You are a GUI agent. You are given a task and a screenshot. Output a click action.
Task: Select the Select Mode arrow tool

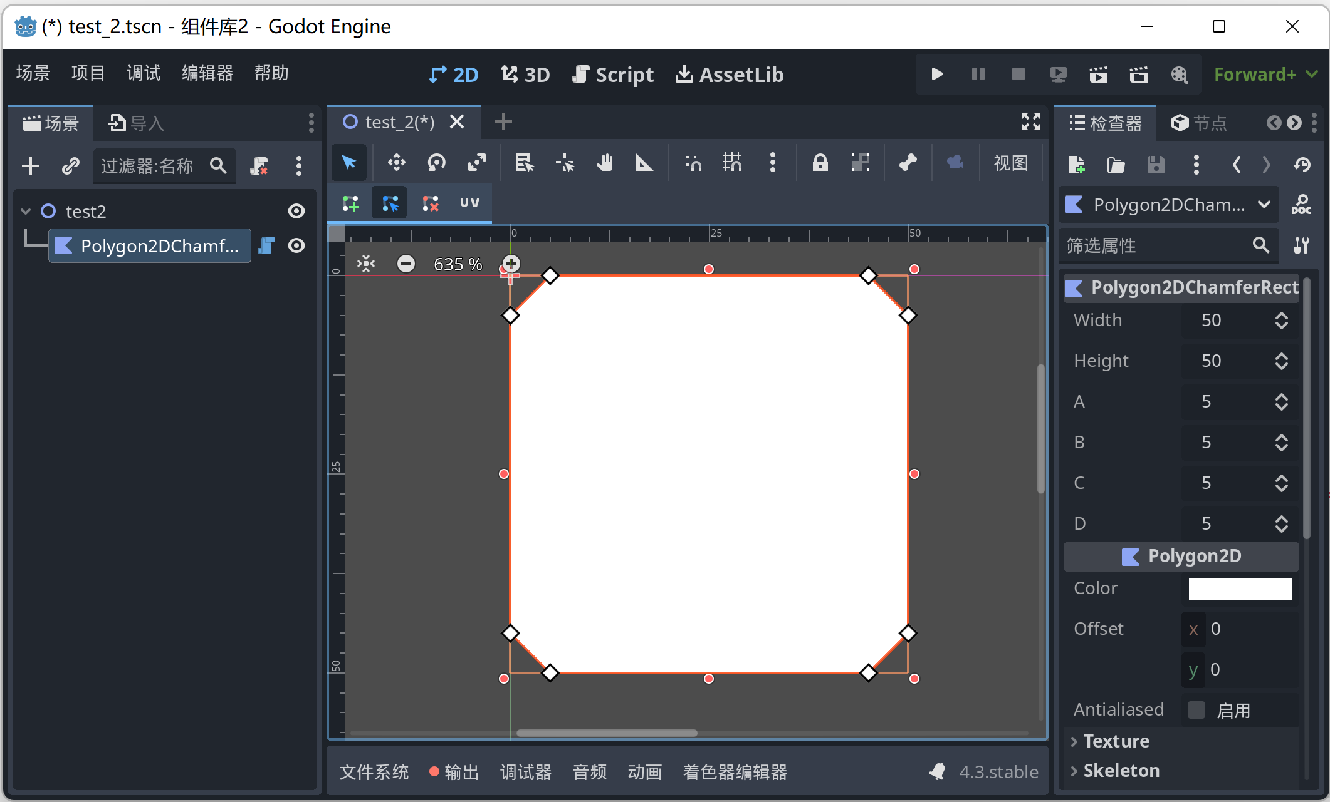pos(349,163)
